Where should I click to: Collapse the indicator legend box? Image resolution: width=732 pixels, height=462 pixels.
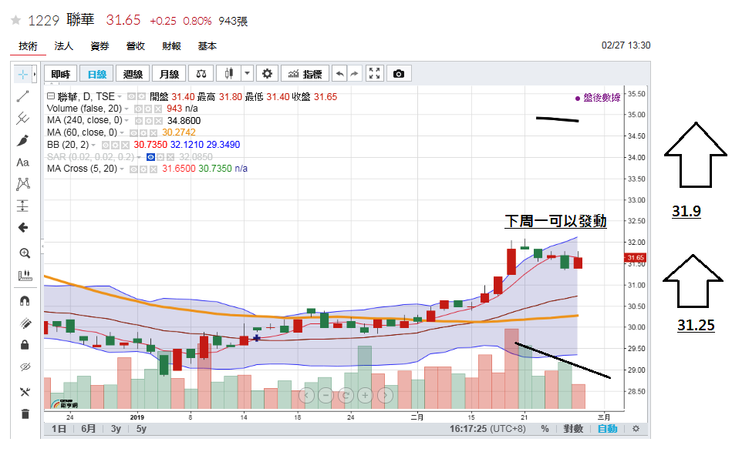[50, 96]
